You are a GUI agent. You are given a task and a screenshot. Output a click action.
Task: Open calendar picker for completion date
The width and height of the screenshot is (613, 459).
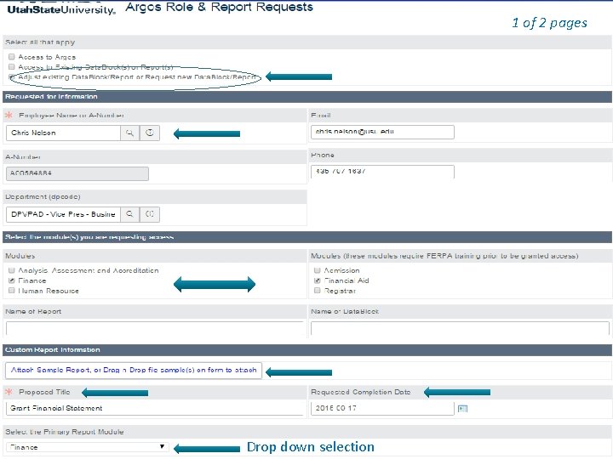462,408
